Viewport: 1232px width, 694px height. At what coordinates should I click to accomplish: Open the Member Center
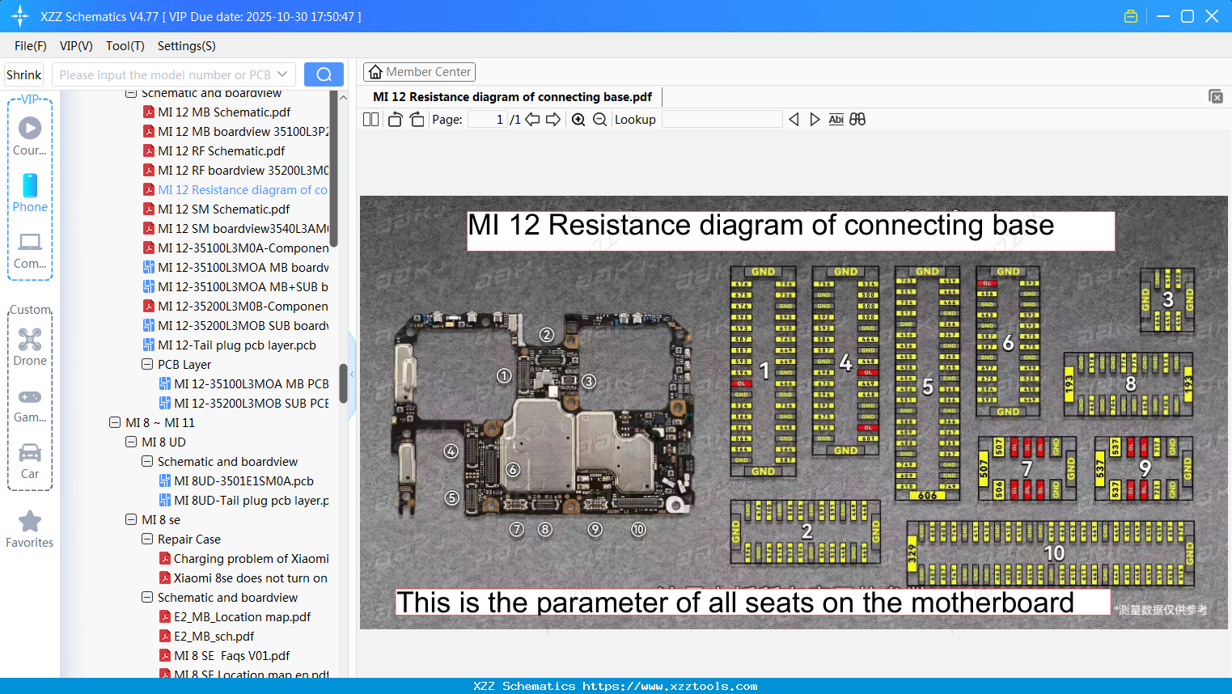tap(419, 72)
